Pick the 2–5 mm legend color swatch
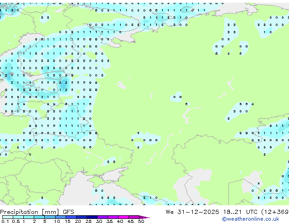Image resolution: width=289 pixels, height=223 pixels. [x=39, y=217]
